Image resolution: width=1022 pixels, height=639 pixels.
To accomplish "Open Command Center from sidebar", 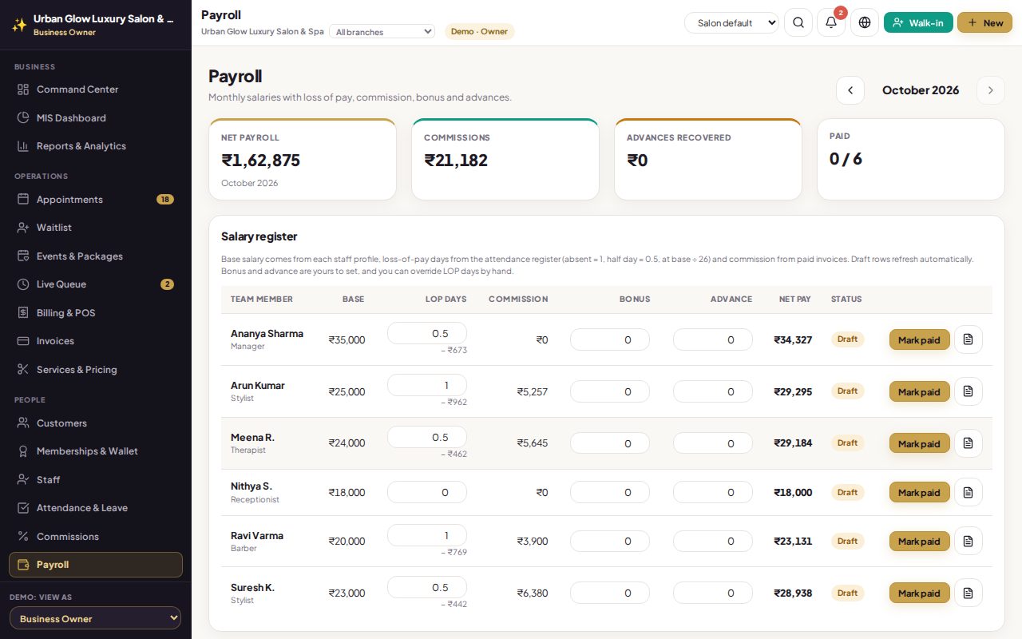I will [96, 89].
